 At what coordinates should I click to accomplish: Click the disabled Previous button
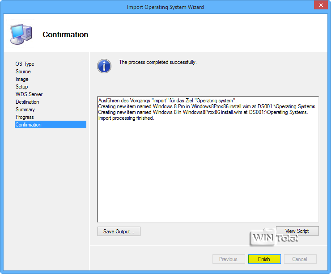(x=229, y=259)
